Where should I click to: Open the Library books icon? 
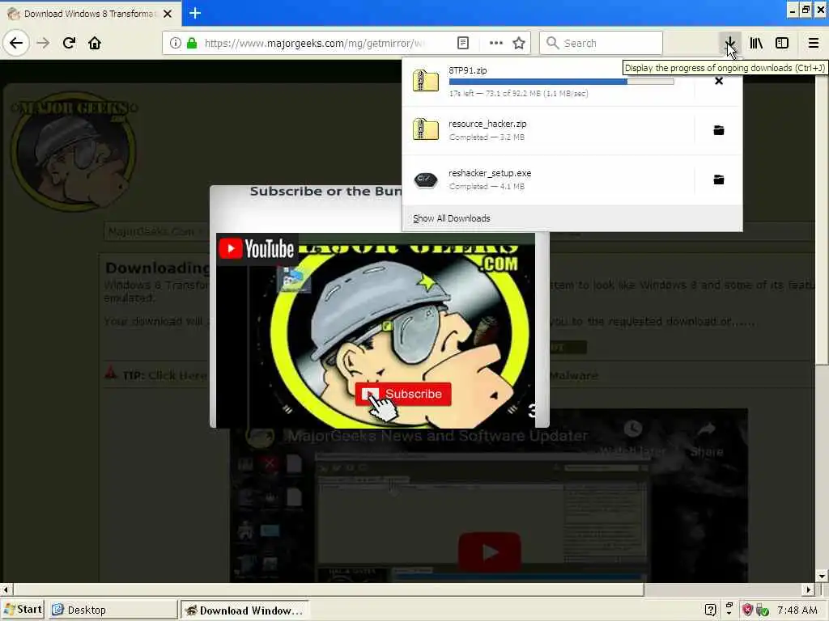click(756, 43)
